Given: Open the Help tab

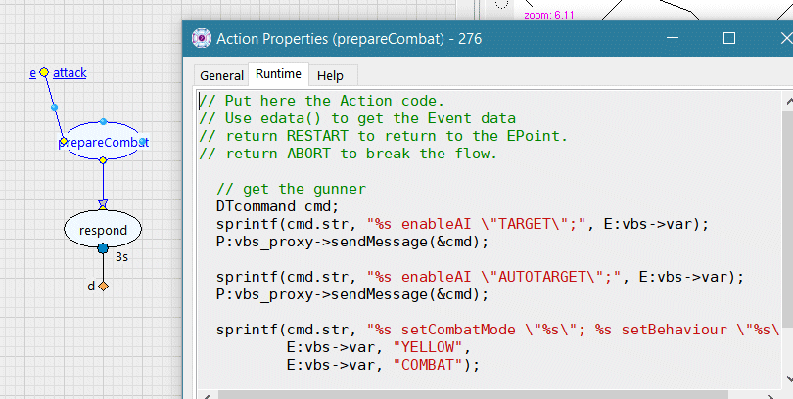Looking at the screenshot, I should 330,75.
